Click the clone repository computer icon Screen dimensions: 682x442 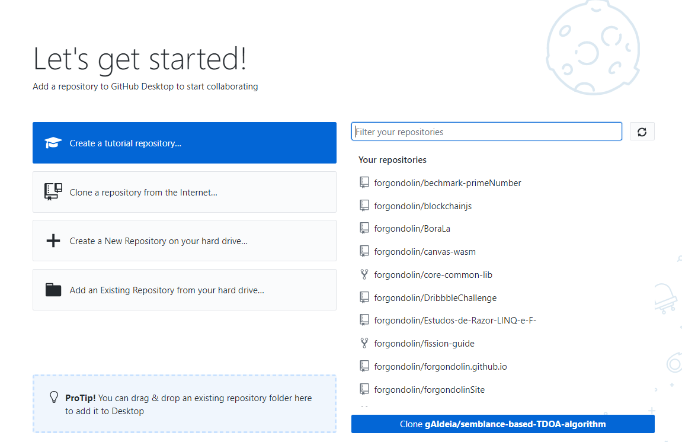pos(53,192)
